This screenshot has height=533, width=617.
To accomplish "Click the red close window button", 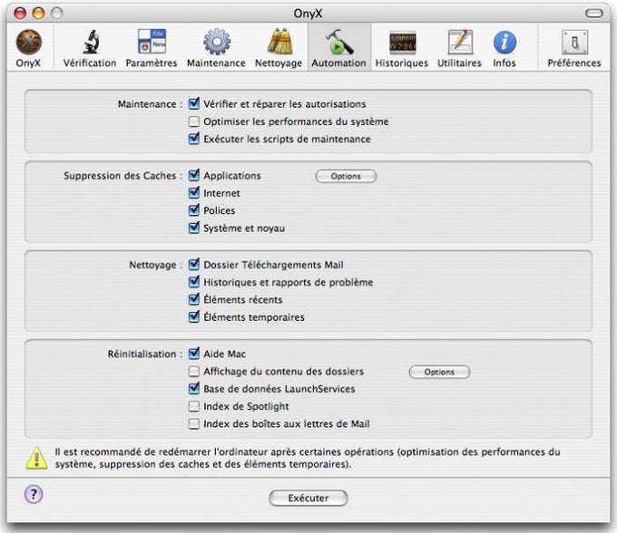I will point(20,14).
